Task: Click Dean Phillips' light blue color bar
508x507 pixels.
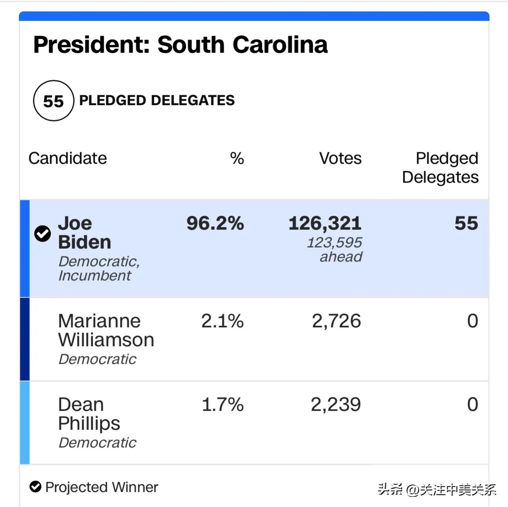Action: tap(25, 422)
